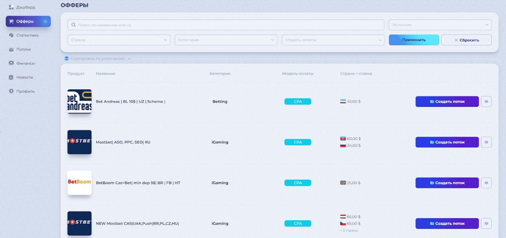Open the Потоки section
506x238 pixels.
[24, 49]
